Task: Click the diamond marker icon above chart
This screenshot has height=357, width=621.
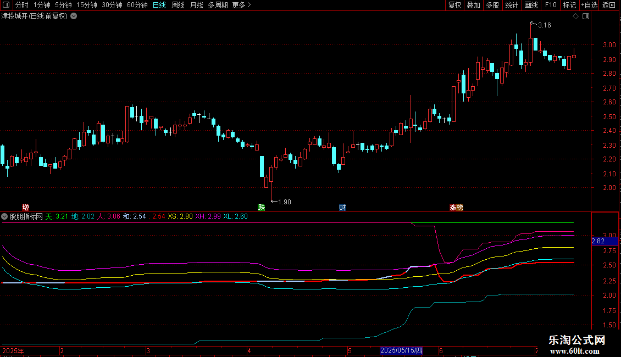Action: [x=575, y=16]
